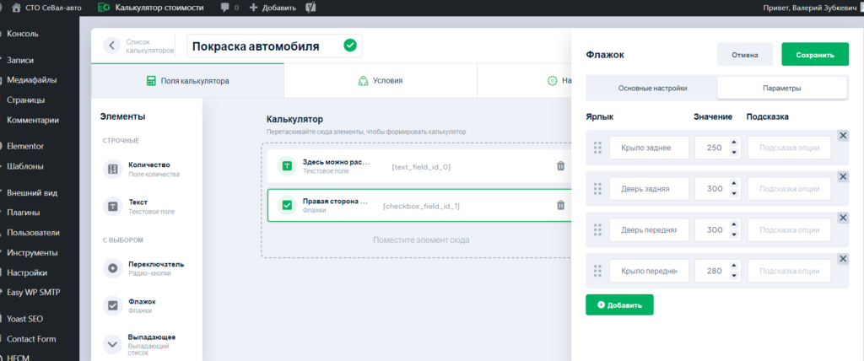864x361 pixels.
Task: Open Yoast icon in admin bar
Action: click(x=310, y=8)
